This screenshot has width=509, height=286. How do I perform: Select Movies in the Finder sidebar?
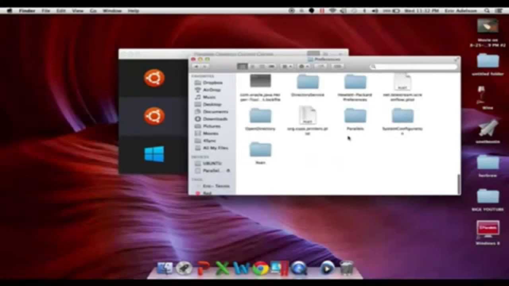[210, 133]
